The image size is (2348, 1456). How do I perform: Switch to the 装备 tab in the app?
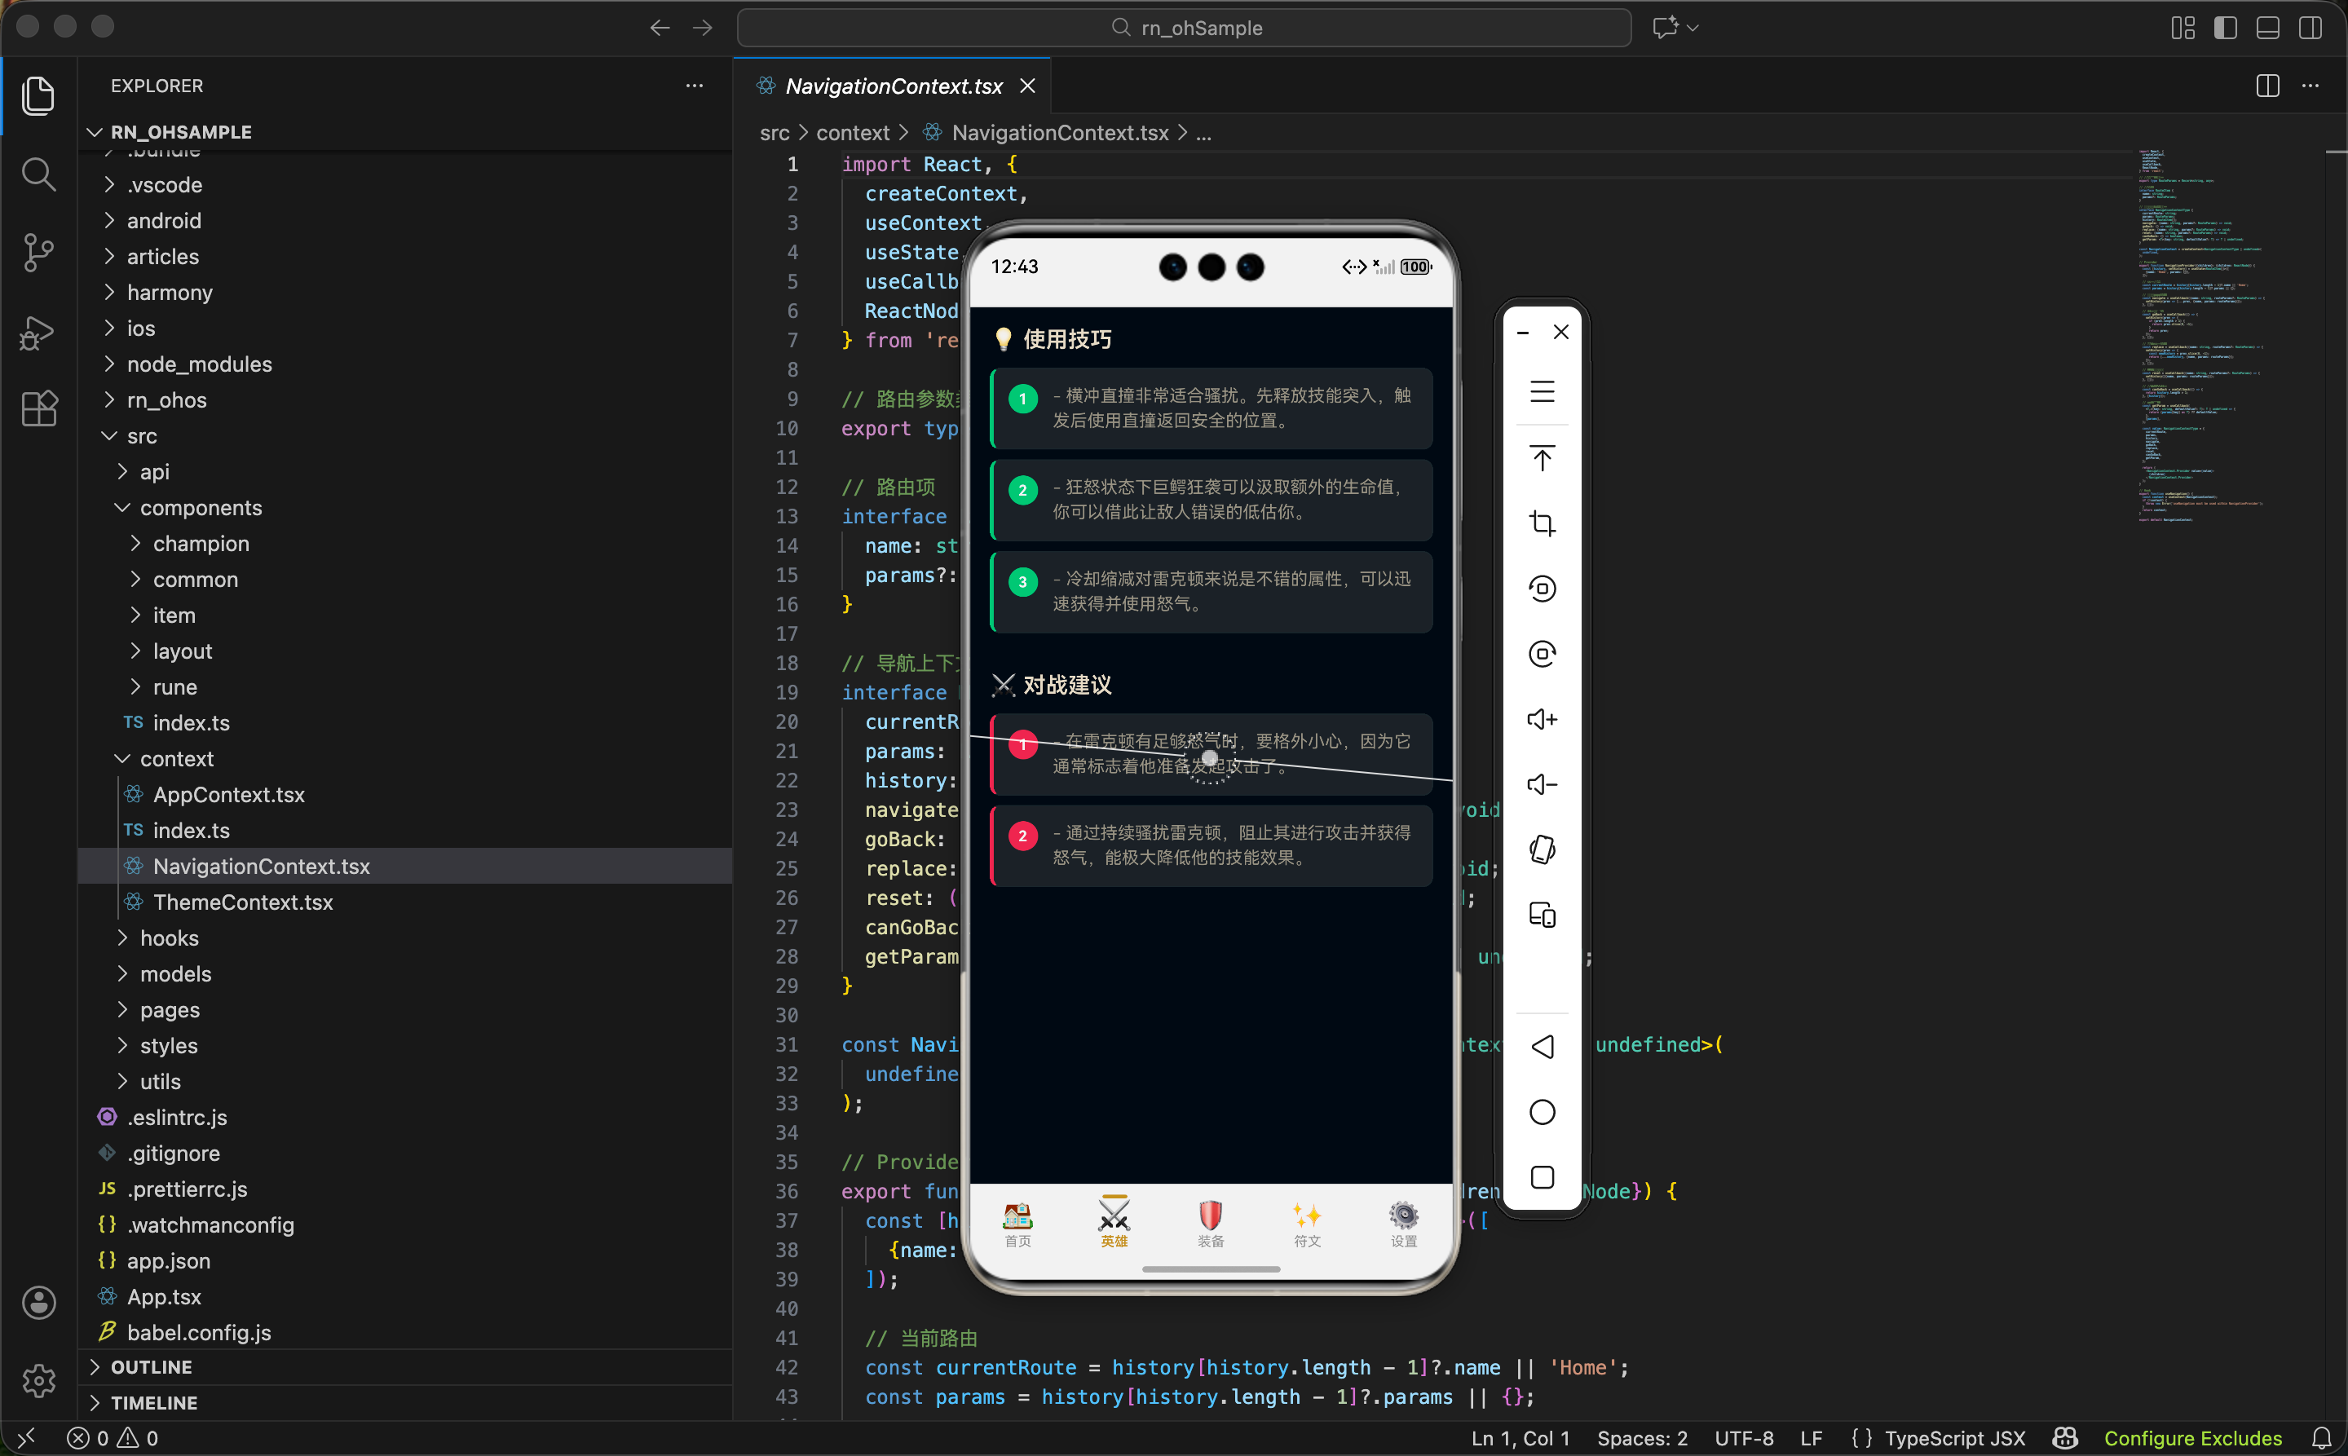1211,1223
